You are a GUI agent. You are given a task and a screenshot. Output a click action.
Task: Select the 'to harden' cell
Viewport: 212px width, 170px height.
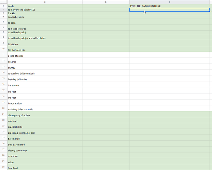(x=45, y=43)
